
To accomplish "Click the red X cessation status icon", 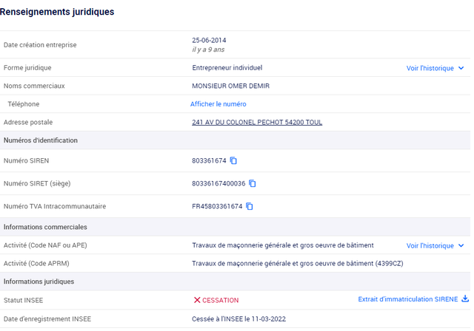I will [197, 300].
